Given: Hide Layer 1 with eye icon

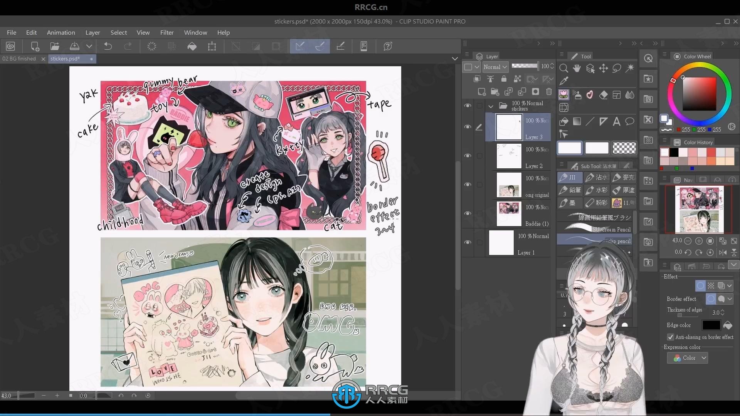Looking at the screenshot, I should point(468,242).
